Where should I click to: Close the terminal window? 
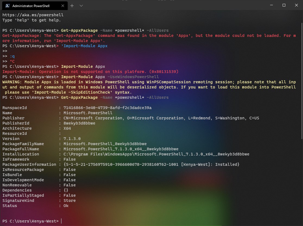pyautogui.click(x=296, y=5)
